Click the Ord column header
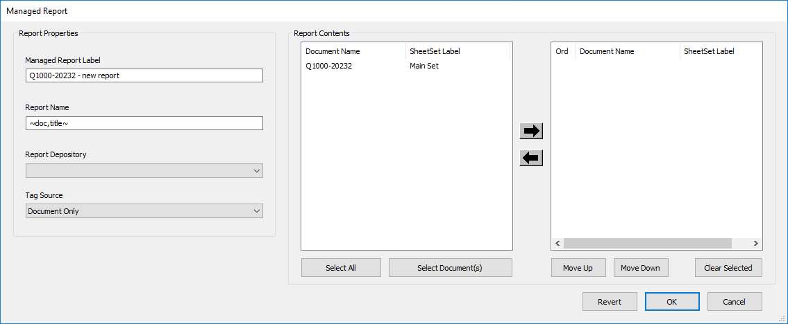 [x=562, y=51]
